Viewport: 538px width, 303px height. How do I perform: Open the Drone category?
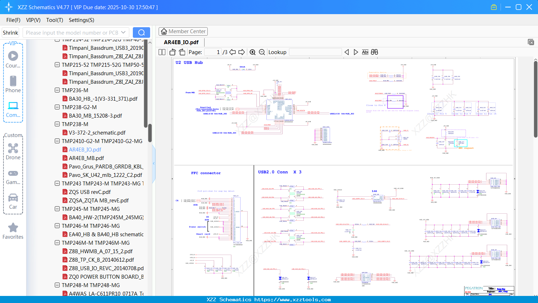click(x=13, y=151)
